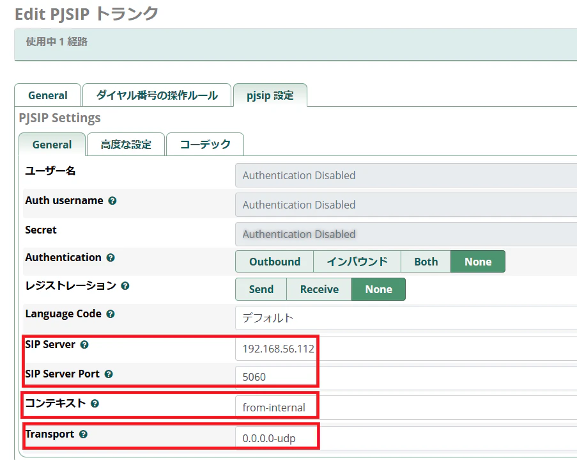Screen dimensions: 577x460
Task: Select the pjsip 設定 tab
Action: coord(270,95)
